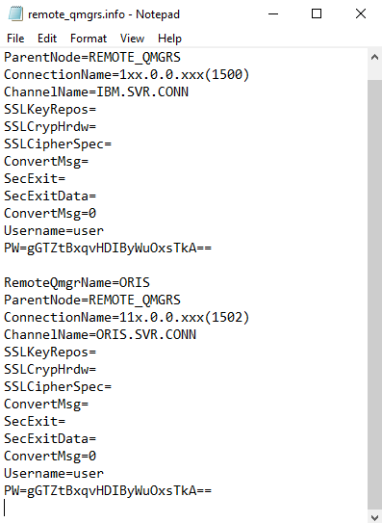
Task: Open the File menu
Action: [15, 39]
